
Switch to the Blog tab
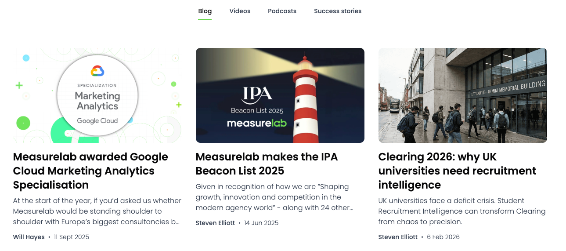point(205,11)
